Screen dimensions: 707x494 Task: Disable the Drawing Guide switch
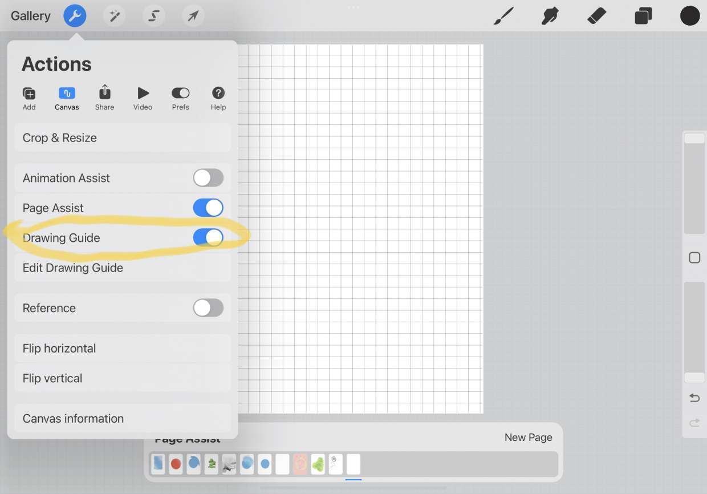point(208,237)
